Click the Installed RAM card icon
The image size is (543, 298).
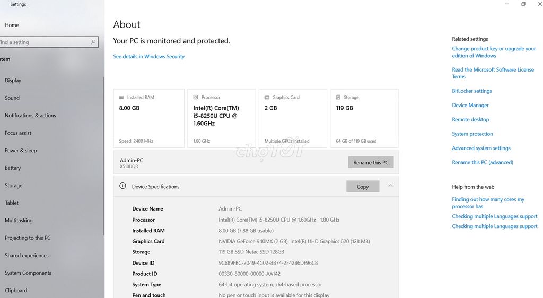(121, 97)
